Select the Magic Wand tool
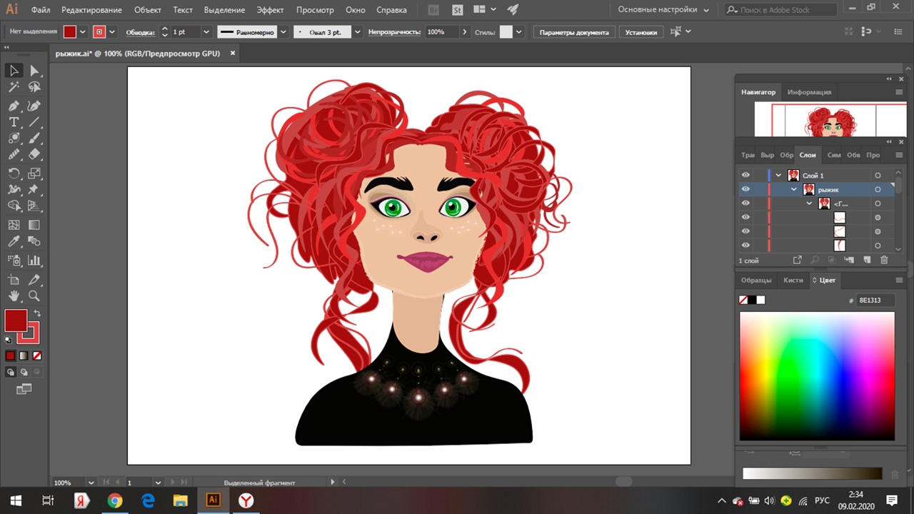 [14, 87]
